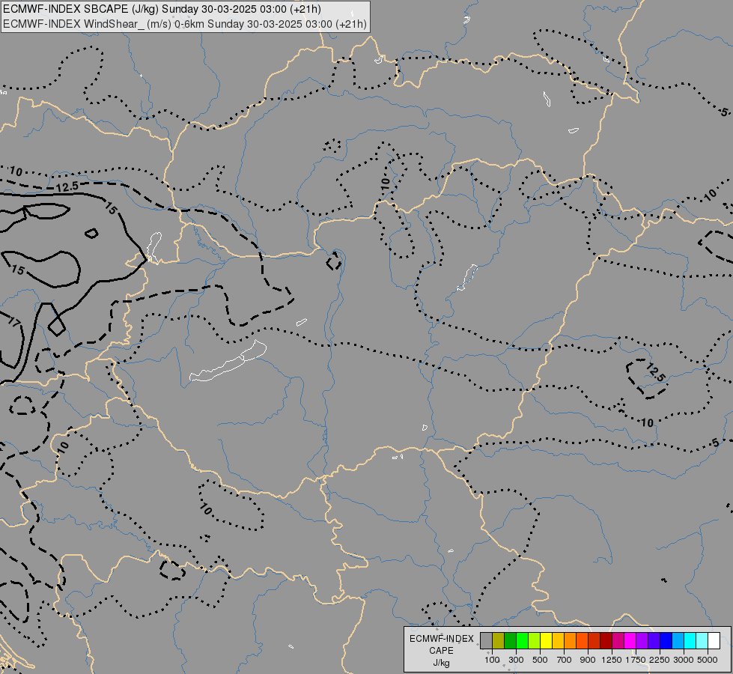Click the SBCAPE (J/kg) title line

click(x=162, y=9)
